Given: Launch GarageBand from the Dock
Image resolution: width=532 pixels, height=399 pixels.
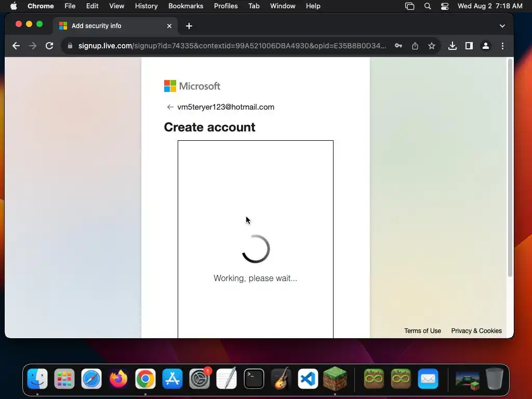Looking at the screenshot, I should [281, 379].
